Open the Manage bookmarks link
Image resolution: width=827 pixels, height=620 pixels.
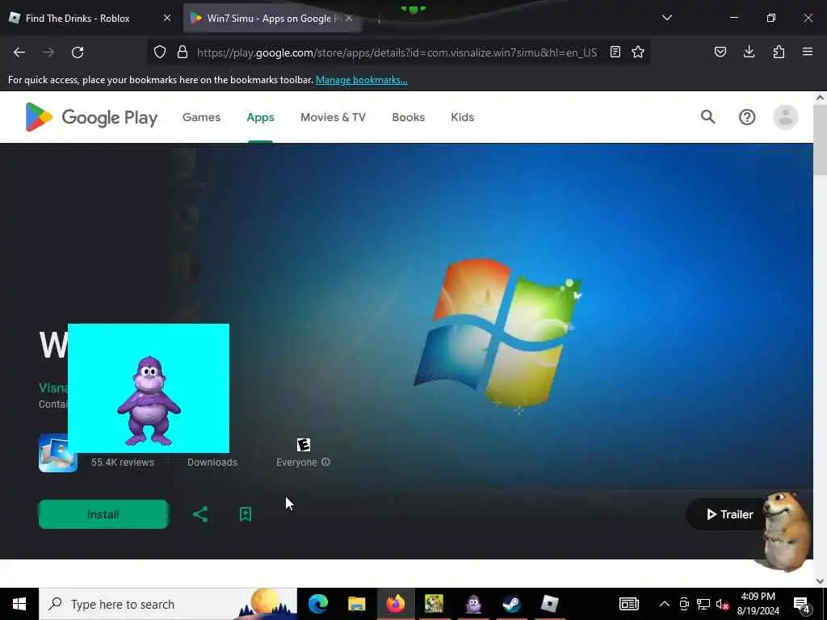361,80
